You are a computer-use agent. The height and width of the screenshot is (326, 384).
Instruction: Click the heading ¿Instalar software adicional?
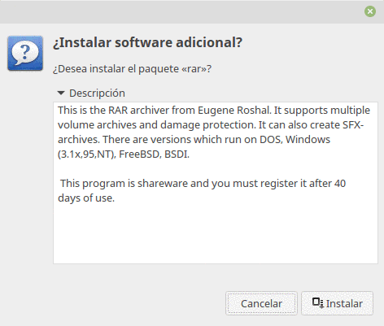click(x=147, y=42)
